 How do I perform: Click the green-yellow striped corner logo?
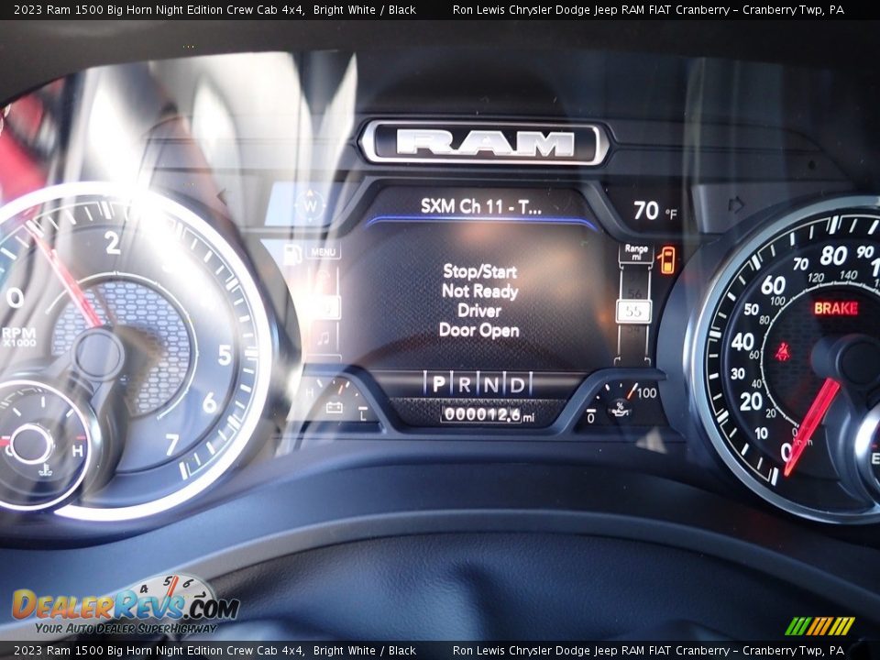coord(819,626)
